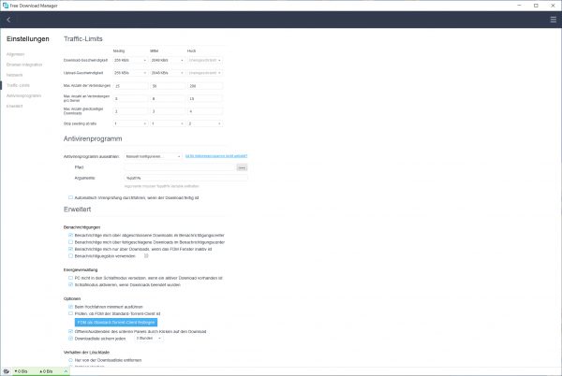Viewport: 562px width, 376px height.
Task: Toggle notification about failed downloads checkbox
Action: click(x=70, y=242)
